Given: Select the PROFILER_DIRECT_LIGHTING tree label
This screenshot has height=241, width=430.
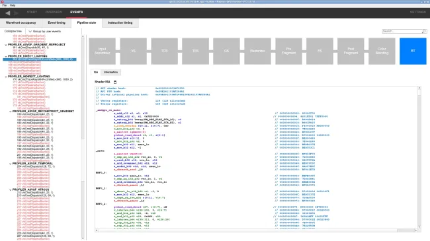Looking at the screenshot, I should [x=27, y=56].
